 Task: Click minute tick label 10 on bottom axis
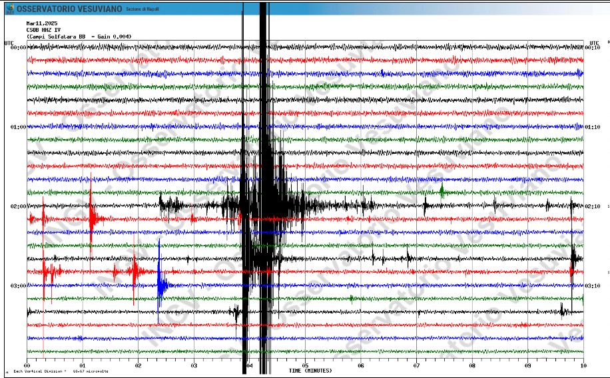coord(583,365)
